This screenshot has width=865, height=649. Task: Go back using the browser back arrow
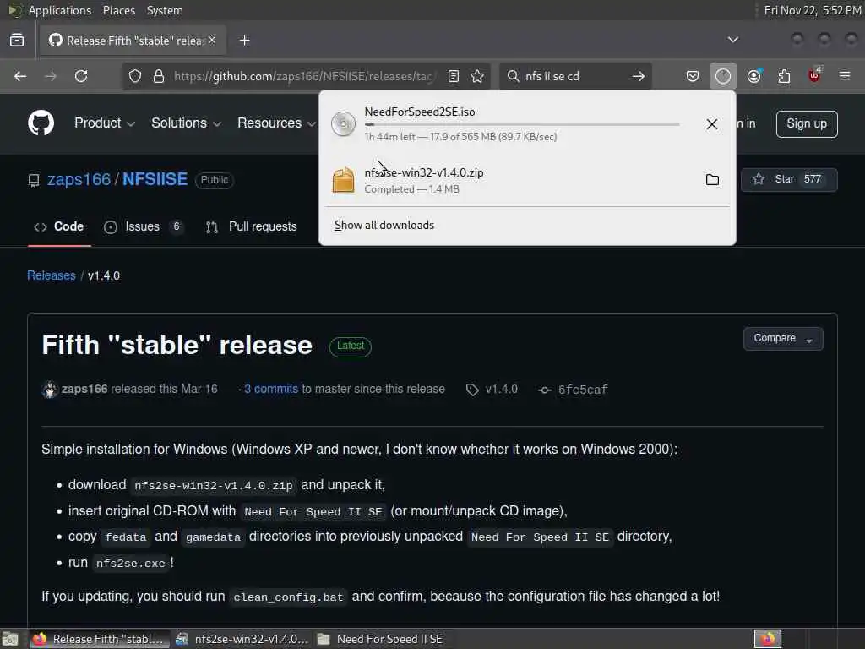pos(20,76)
